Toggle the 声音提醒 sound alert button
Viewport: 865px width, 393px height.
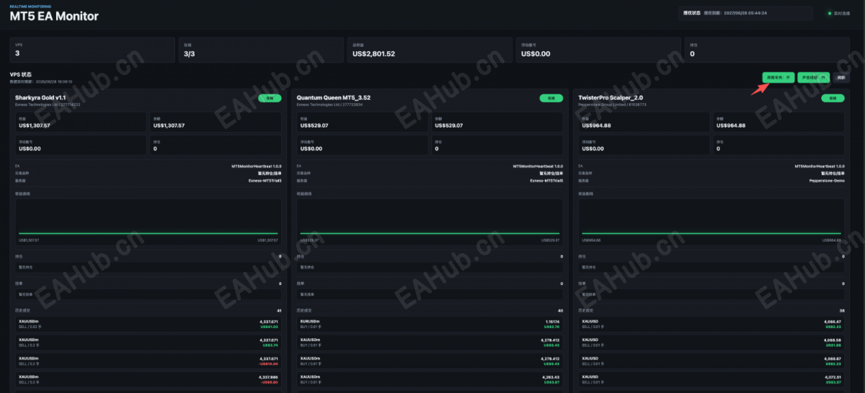tap(815, 77)
